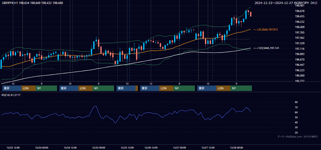Click RSI scale value 30

click(x=296, y=127)
